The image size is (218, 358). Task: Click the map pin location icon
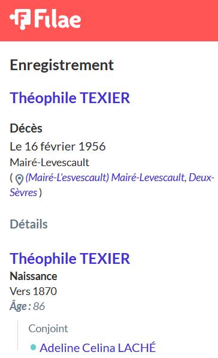19,179
